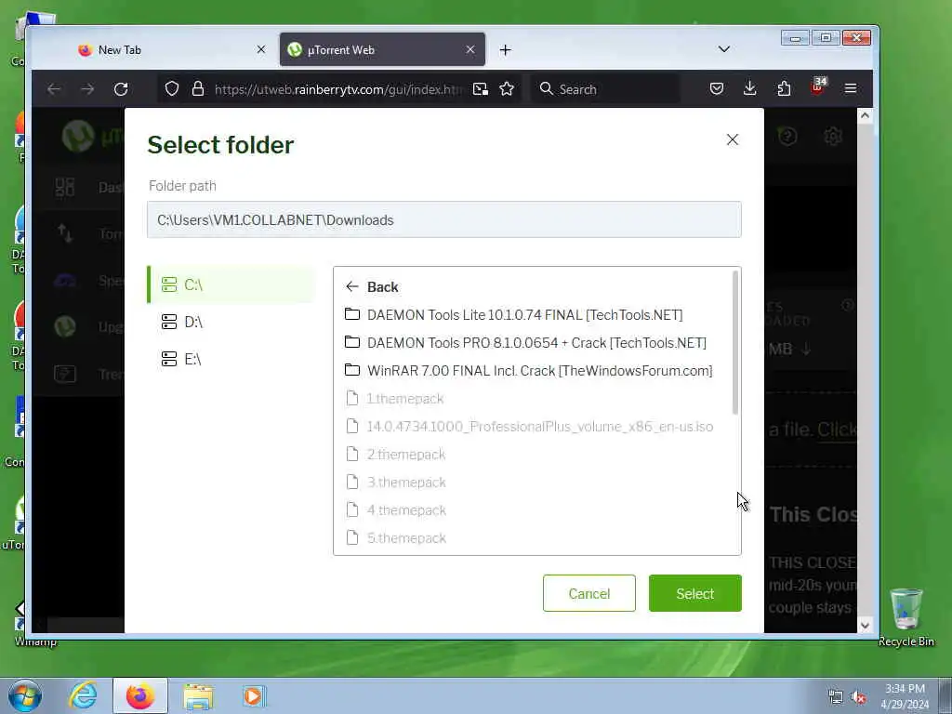Viewport: 952px width, 714px height.
Task: Click the network tray icon
Action: pos(836,697)
